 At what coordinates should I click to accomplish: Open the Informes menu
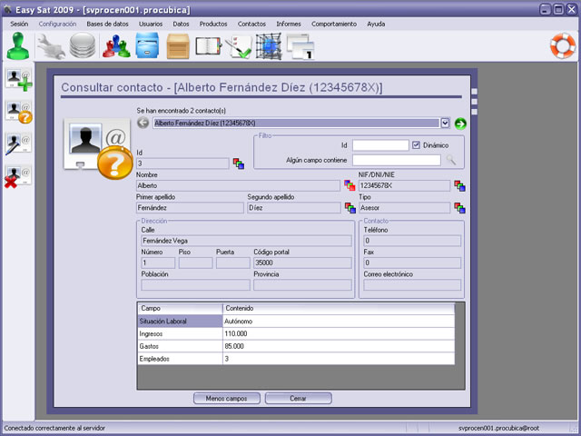[289, 24]
